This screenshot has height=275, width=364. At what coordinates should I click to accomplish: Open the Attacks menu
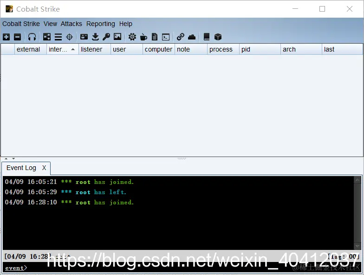(x=71, y=24)
